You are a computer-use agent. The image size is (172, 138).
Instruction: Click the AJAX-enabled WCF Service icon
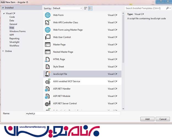pyautogui.click(x=48, y=81)
